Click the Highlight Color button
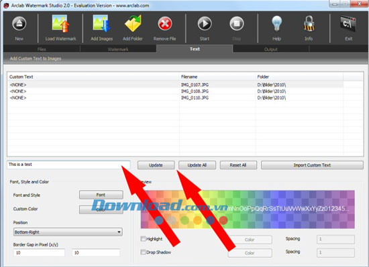This screenshot has height=267, width=369. [250, 240]
